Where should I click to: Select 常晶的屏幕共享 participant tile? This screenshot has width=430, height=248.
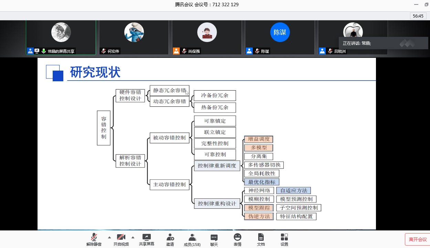point(61,38)
